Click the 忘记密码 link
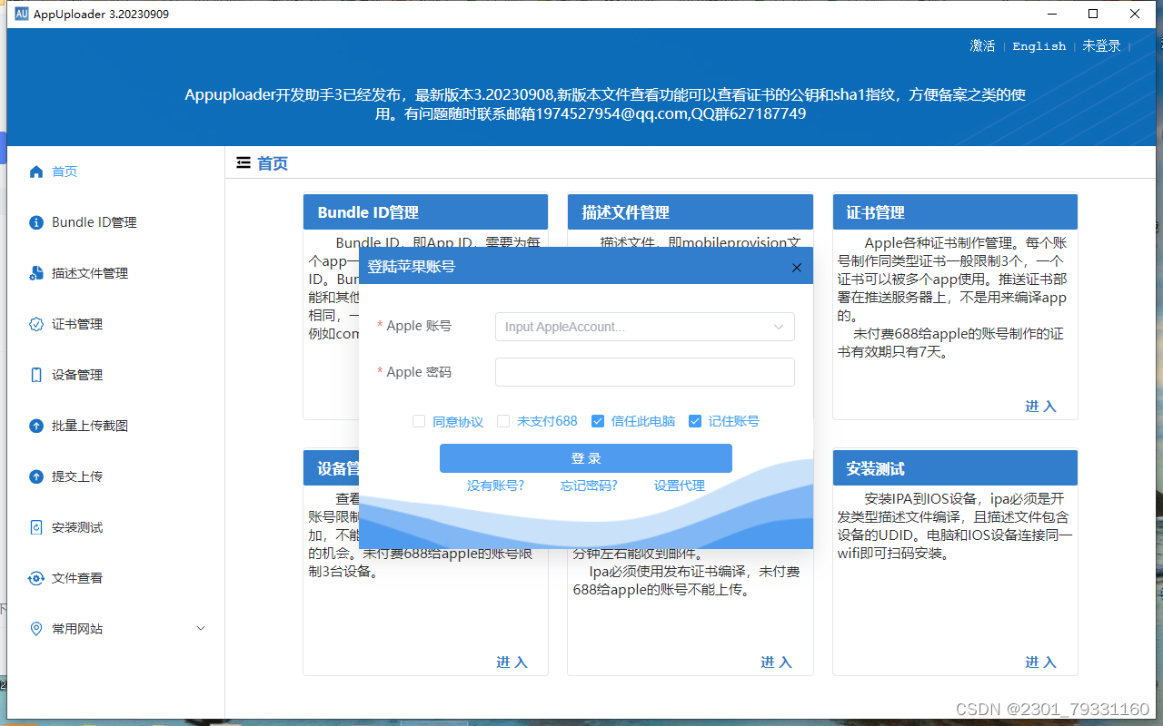 coord(588,486)
